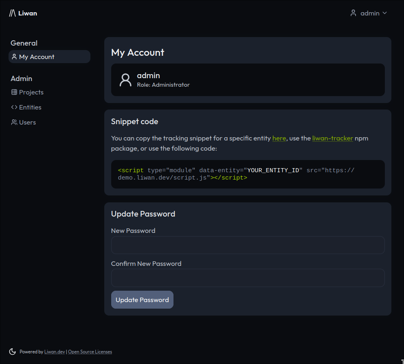Open the liwan-tracker npm link
Viewport: 404px width, 364px height.
[x=333, y=138]
